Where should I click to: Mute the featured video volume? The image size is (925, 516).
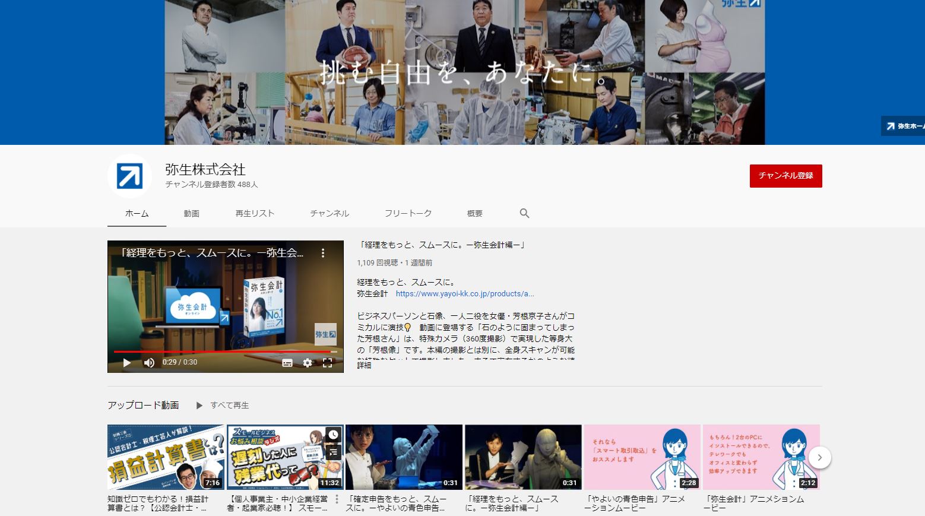point(149,362)
